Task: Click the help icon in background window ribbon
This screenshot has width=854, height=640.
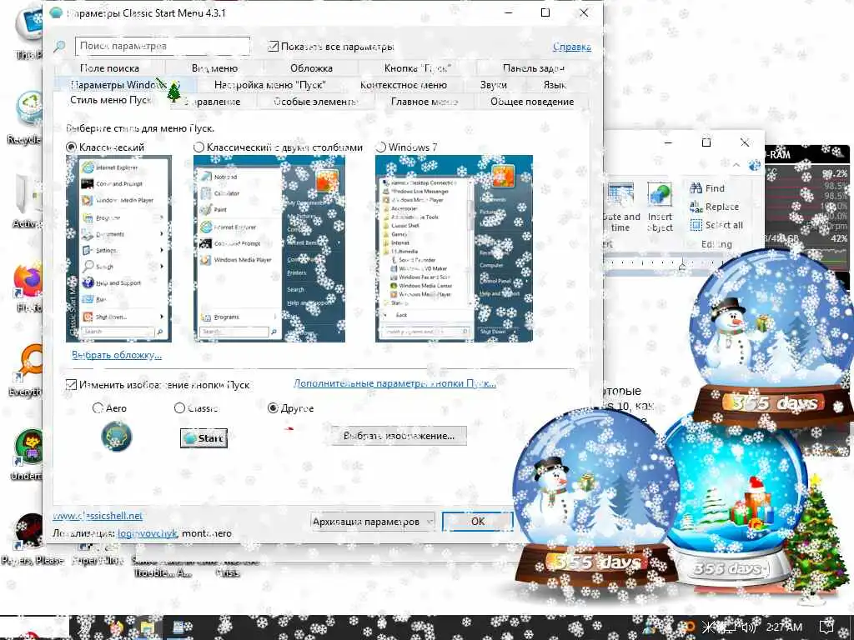Action: point(754,165)
